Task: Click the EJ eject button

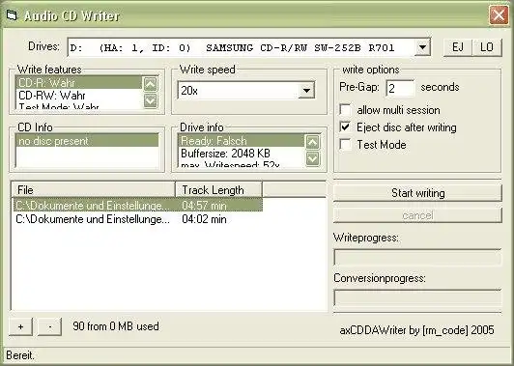Action: tap(458, 47)
